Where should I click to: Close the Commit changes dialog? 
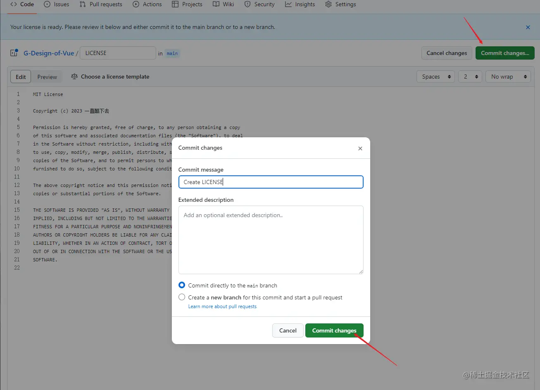tap(360, 148)
